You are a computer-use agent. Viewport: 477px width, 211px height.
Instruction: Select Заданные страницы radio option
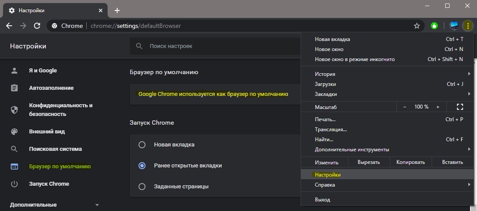click(142, 186)
